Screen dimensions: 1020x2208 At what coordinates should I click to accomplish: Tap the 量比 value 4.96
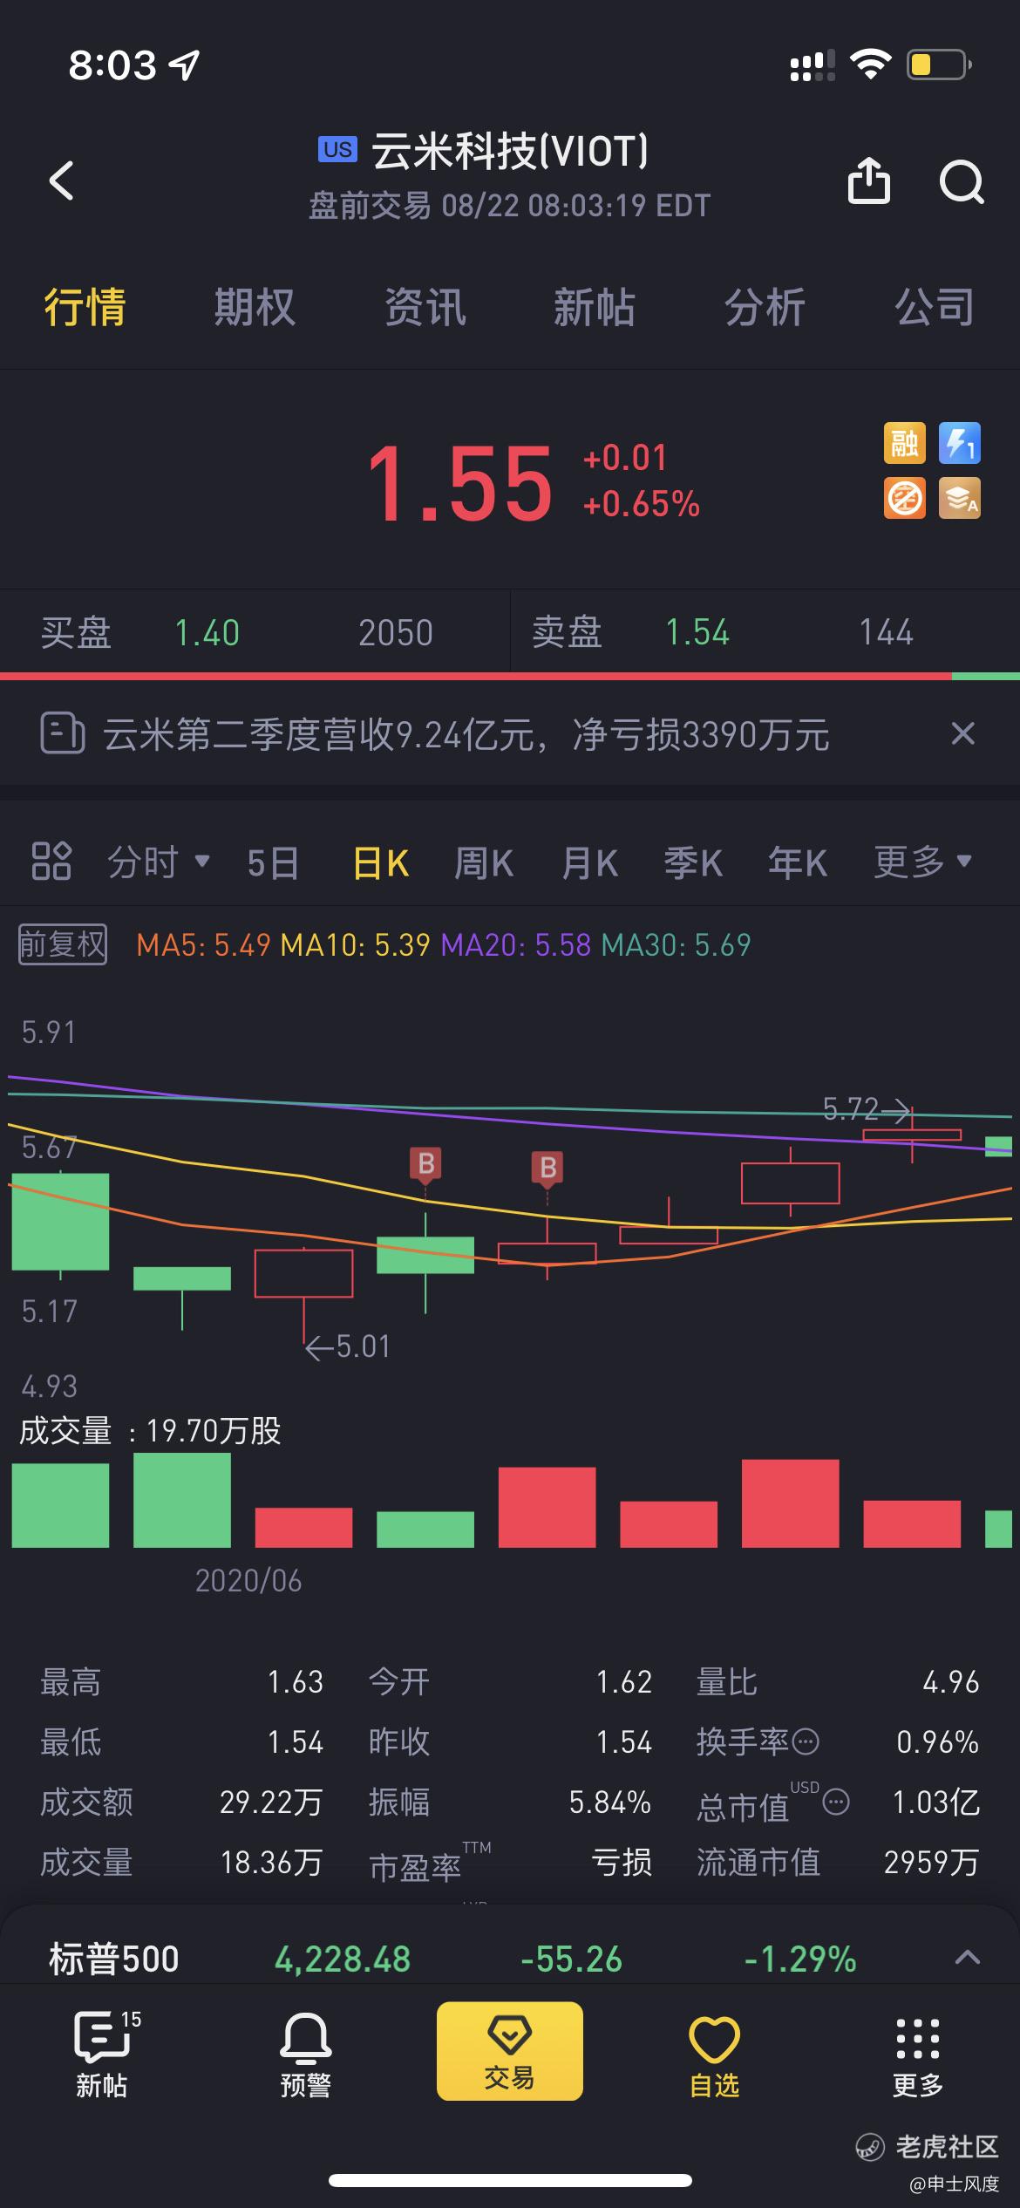tap(951, 1681)
